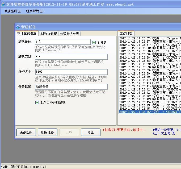Open the 常规选项 menu
This screenshot has height=169, width=181.
pos(13,11)
